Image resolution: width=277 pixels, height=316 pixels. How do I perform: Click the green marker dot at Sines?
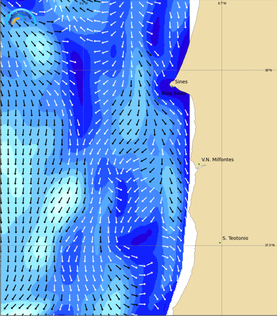point(172,86)
